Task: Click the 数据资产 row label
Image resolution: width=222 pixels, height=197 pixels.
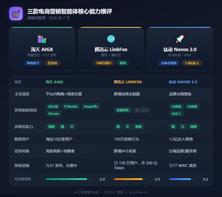Action: (x=22, y=139)
